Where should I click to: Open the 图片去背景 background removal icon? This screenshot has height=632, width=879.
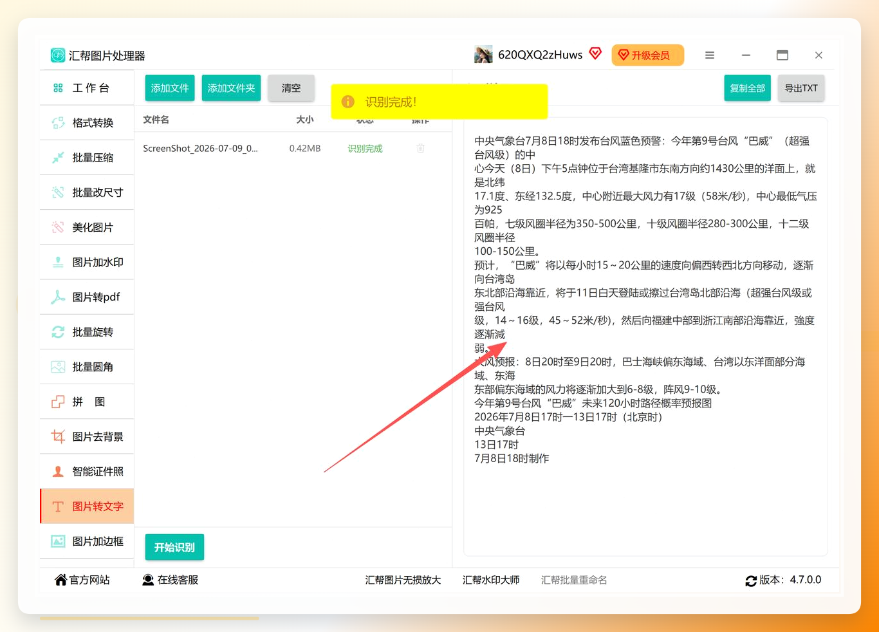click(x=58, y=436)
